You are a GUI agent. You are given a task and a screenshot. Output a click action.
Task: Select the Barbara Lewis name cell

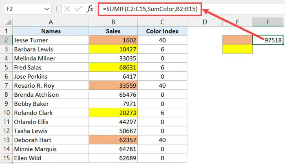pyautogui.click(x=51, y=49)
